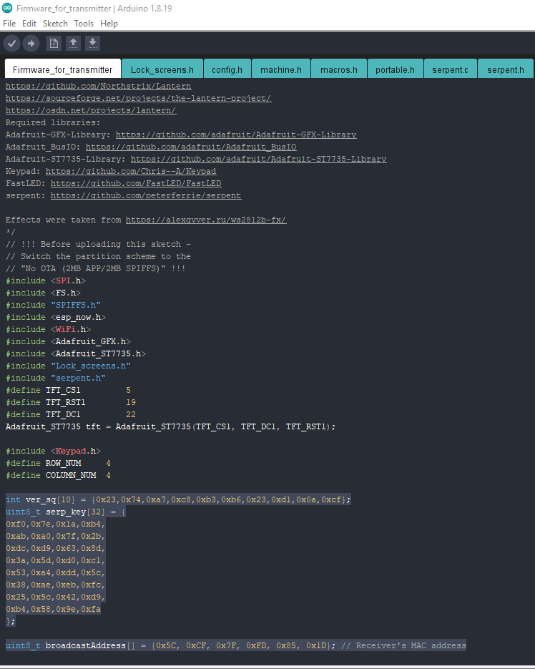This screenshot has width=535, height=669.
Task: Open the sourceforge the-lantern-project link
Action: point(138,98)
